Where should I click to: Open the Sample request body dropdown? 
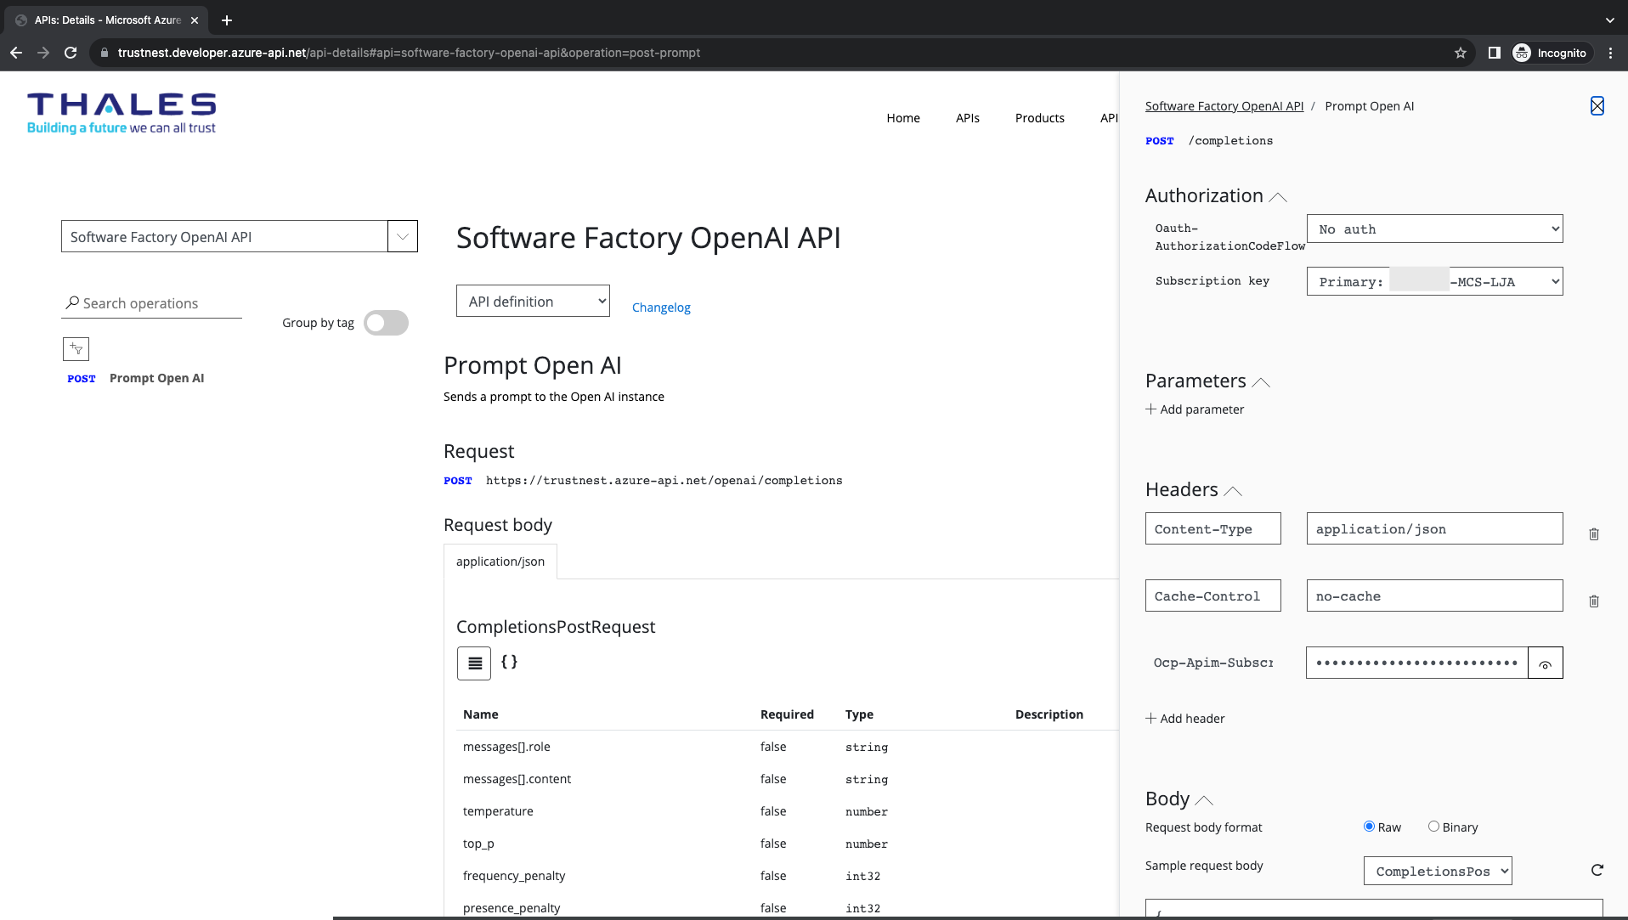click(x=1438, y=871)
